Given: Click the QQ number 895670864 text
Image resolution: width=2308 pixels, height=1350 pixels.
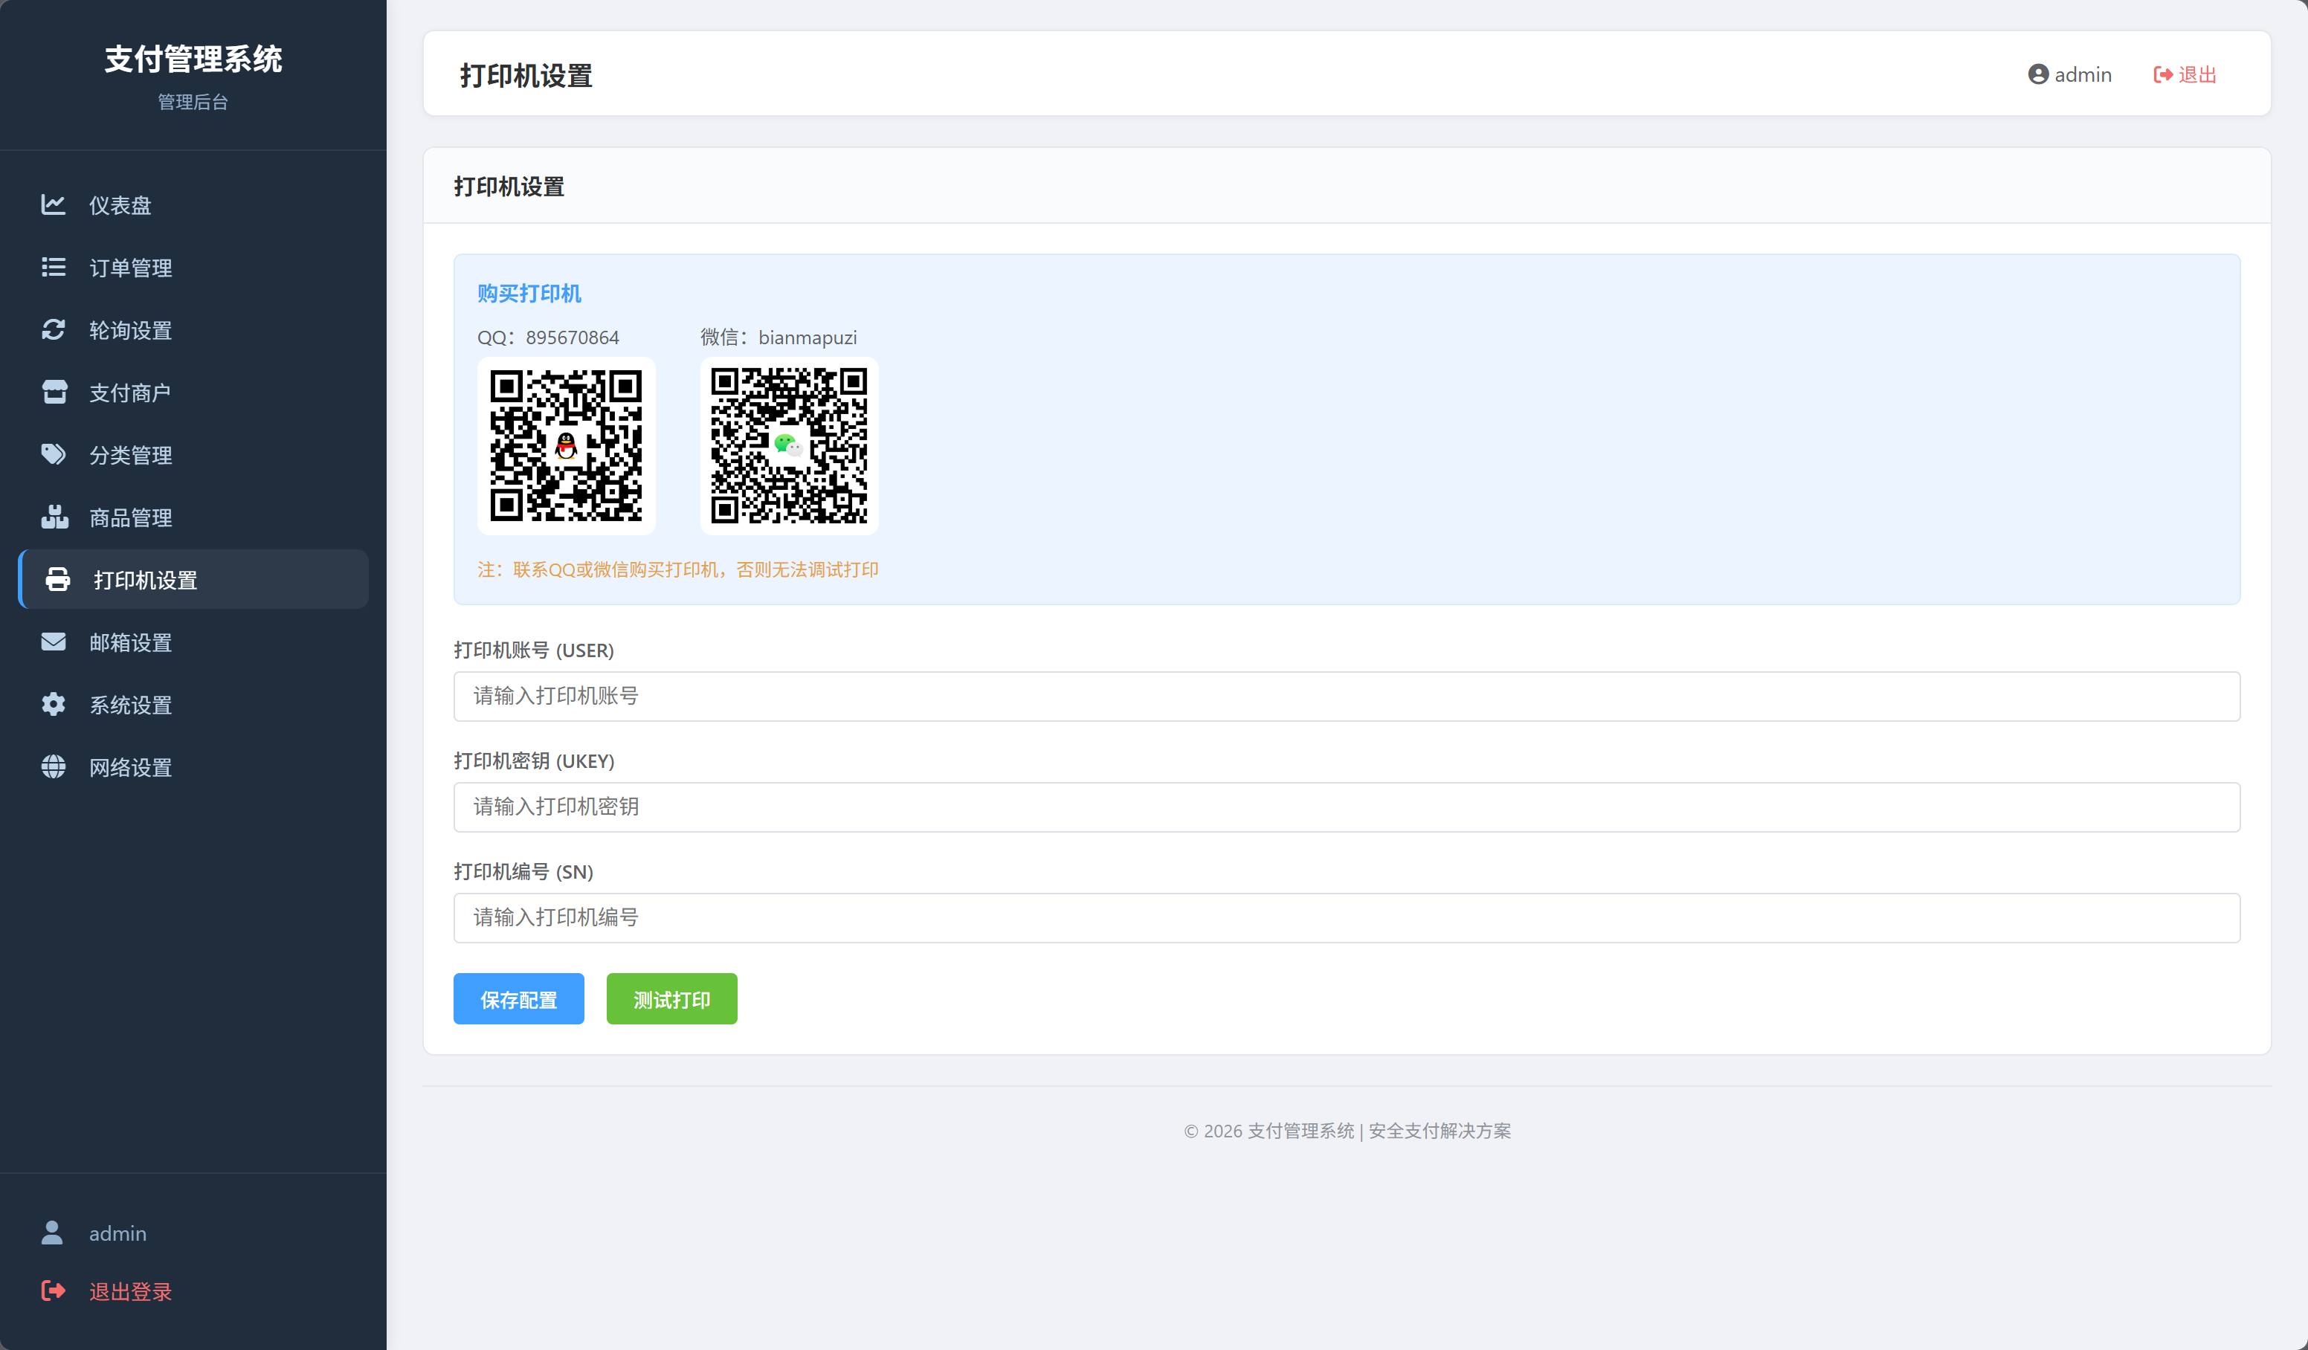Looking at the screenshot, I should pyautogui.click(x=573, y=337).
